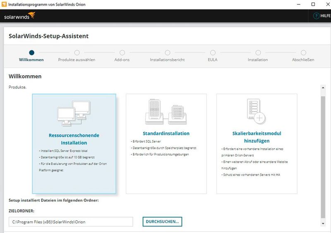
Task: Click the two-monitors lightweight installation icon
Action: 74,114
